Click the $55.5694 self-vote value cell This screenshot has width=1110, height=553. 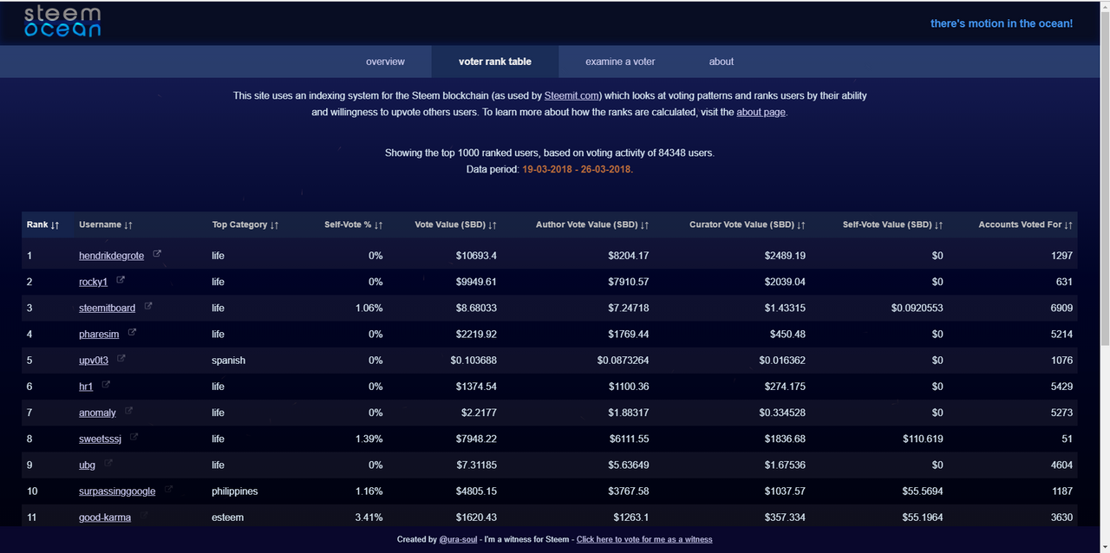[x=923, y=491]
